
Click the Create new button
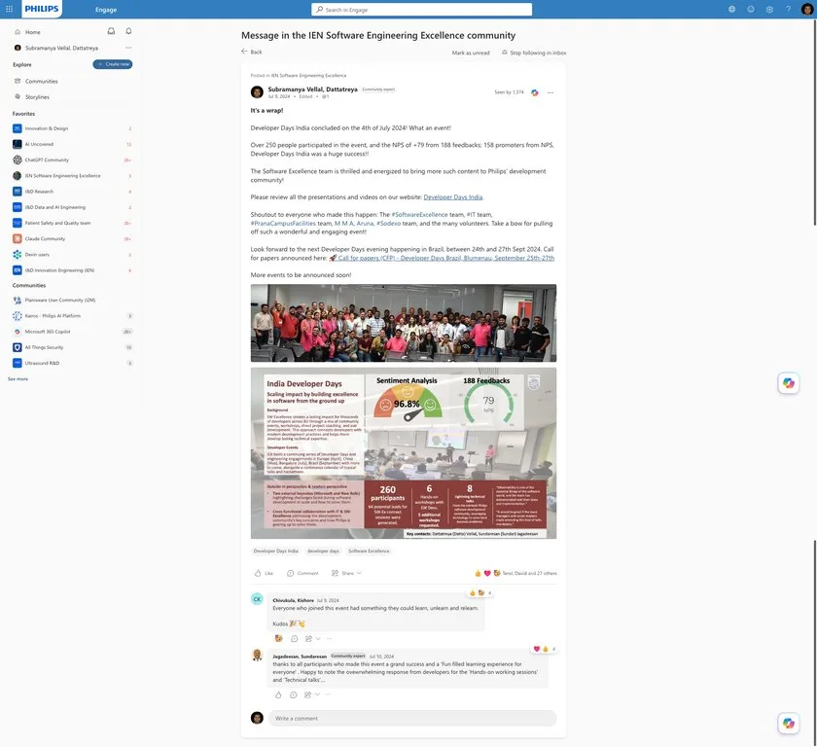[113, 64]
